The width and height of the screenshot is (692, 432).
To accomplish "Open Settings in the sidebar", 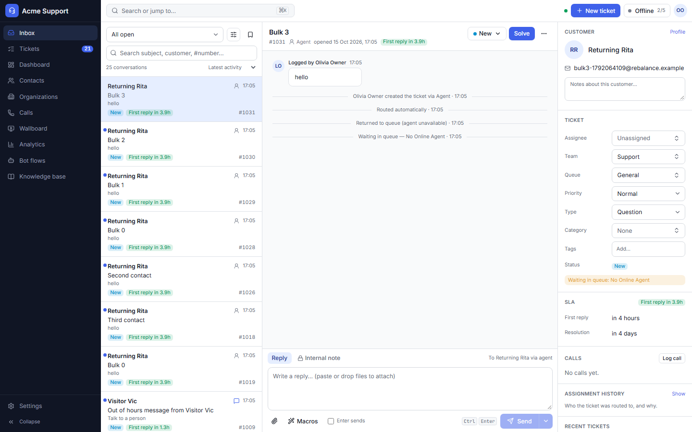I will pos(50,406).
